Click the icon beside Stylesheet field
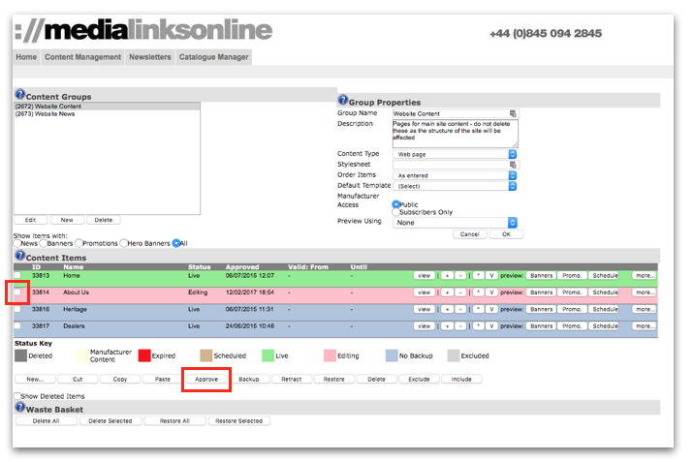Screen dimensions: 694x462 click(x=514, y=165)
